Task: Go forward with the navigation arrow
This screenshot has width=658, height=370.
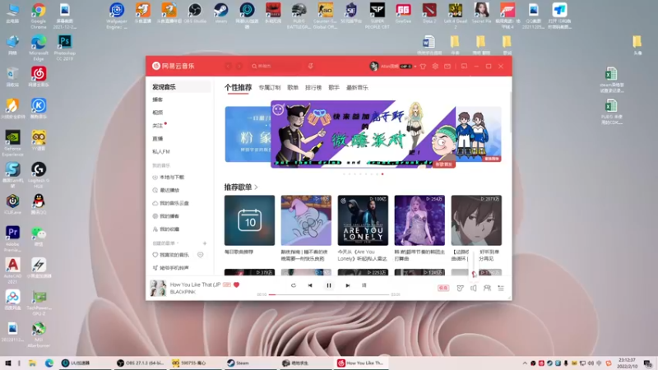Action: (x=239, y=67)
